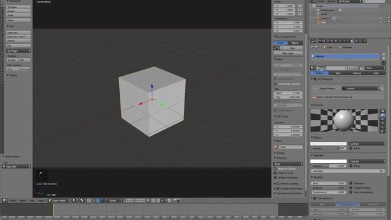Screen dimensions: 391x220
Task: Toggle Cube visibility eye in outliner
Action: tap(381, 22)
